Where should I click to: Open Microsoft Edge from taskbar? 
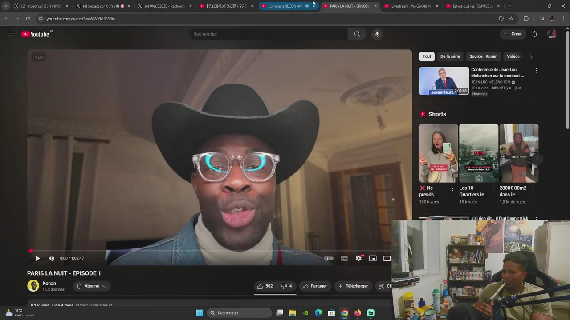[x=318, y=313]
